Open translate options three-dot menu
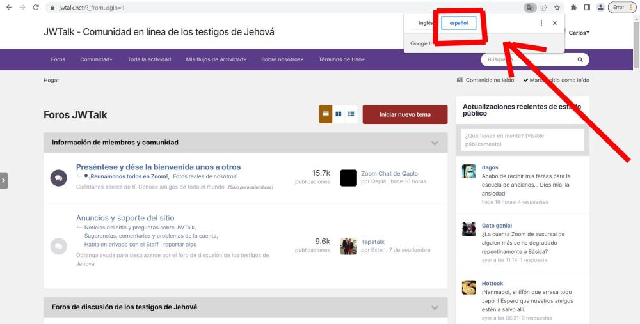The height and width of the screenshot is (324, 640). point(541,23)
